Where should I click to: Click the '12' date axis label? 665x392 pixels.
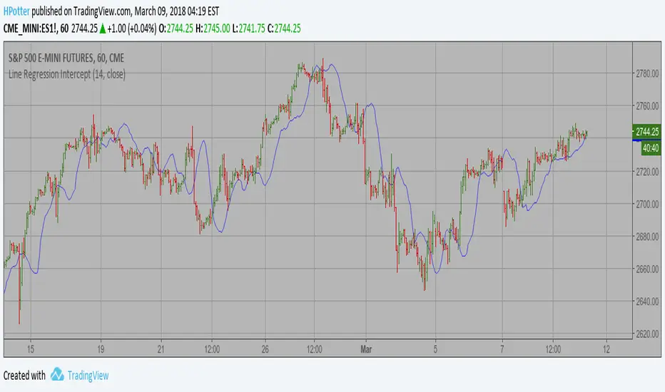click(606, 349)
